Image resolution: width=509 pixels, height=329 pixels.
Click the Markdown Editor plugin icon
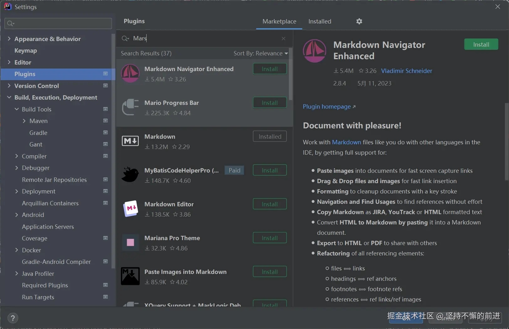pyautogui.click(x=130, y=208)
